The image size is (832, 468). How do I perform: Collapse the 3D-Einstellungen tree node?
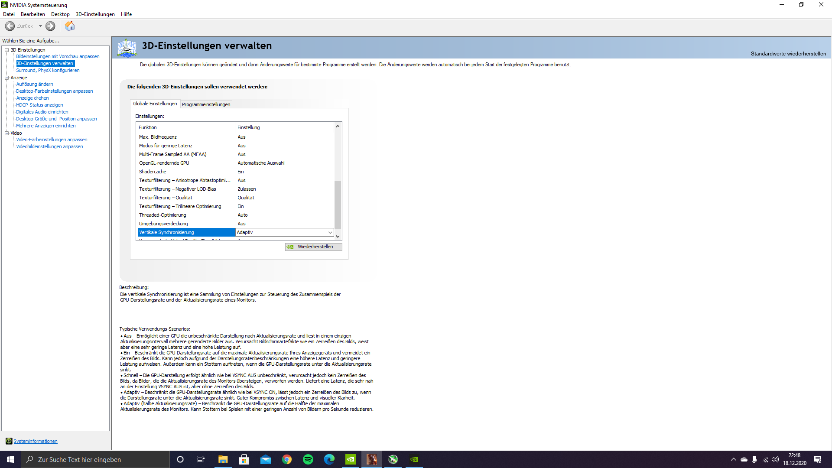tap(7, 50)
